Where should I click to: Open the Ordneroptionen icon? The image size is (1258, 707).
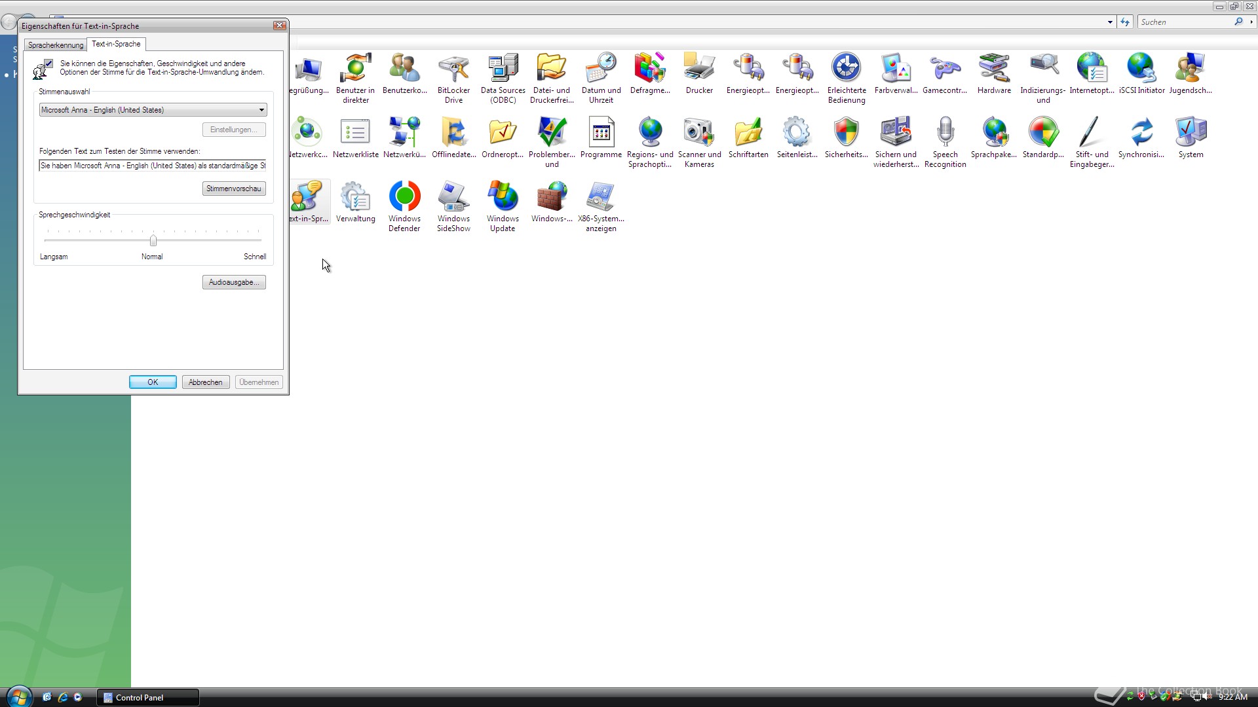503,137
